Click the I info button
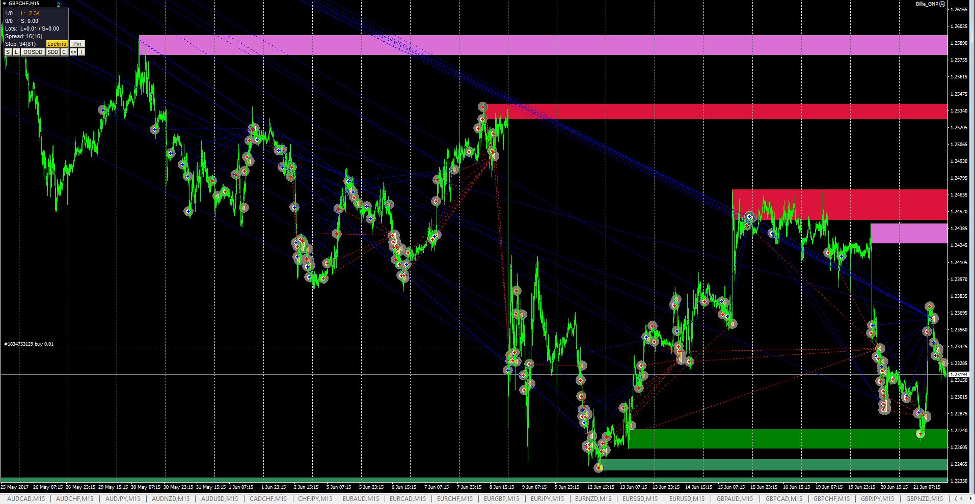 click(82, 52)
